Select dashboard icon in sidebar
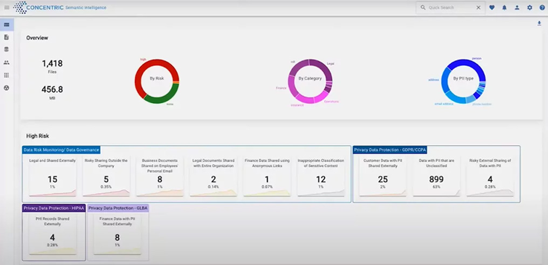Screen dimensions: 548x265 click(x=6, y=24)
